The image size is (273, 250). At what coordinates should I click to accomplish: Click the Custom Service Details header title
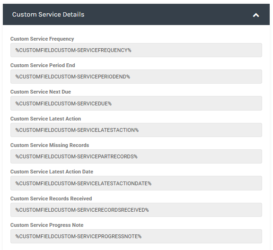48,15
